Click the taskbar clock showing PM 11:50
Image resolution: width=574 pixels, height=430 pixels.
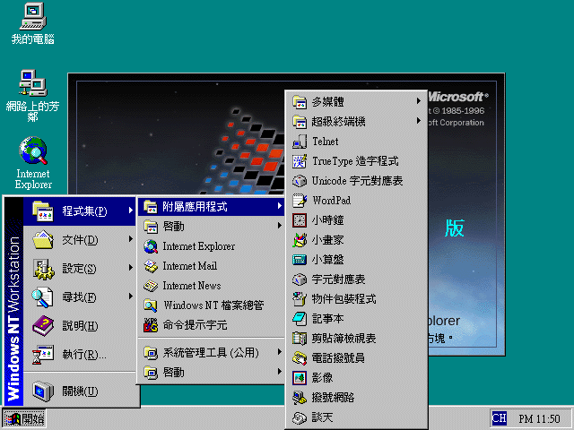[x=539, y=418]
